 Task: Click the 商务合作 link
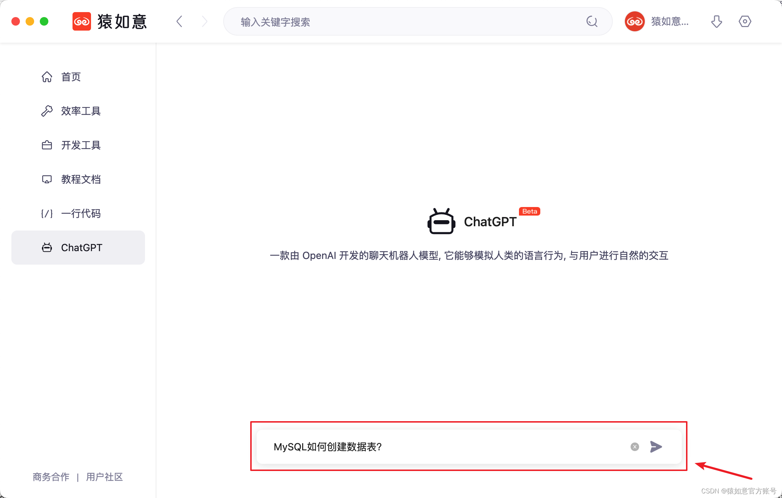point(51,477)
